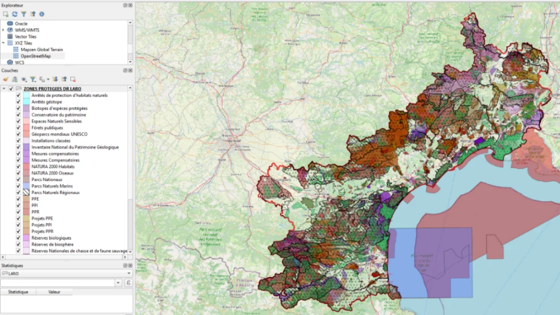Uncheck the Arrêtés géotope layer
560x315 pixels.
18,102
